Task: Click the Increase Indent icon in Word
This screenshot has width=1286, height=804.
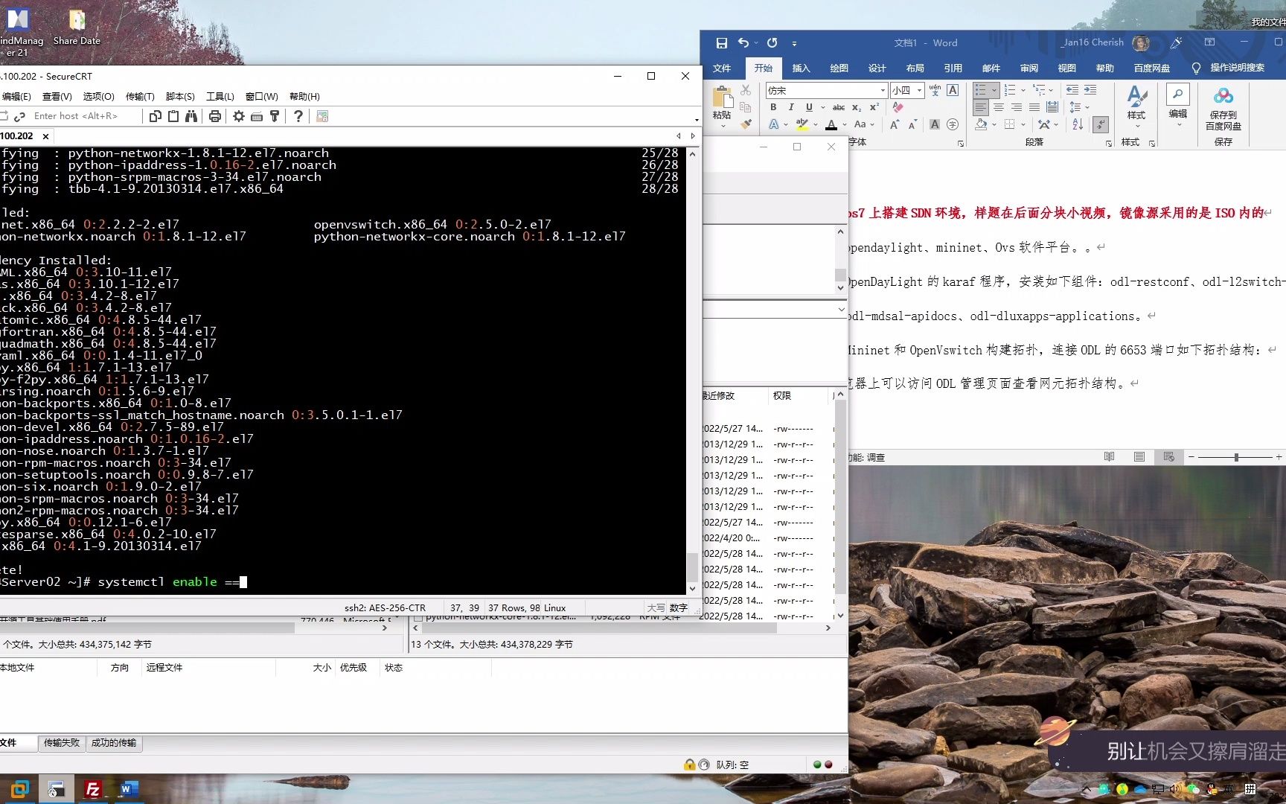Action: tap(1090, 89)
